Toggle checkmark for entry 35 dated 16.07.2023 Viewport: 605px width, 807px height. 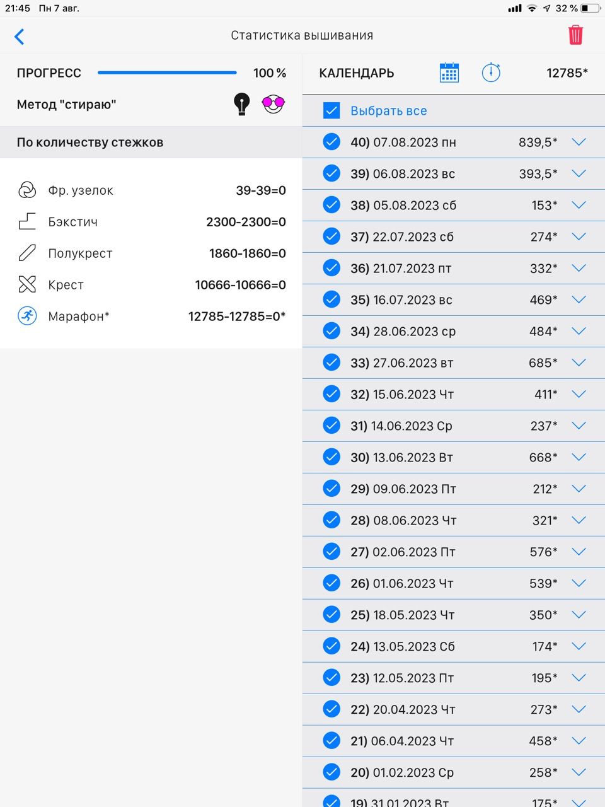click(x=331, y=299)
